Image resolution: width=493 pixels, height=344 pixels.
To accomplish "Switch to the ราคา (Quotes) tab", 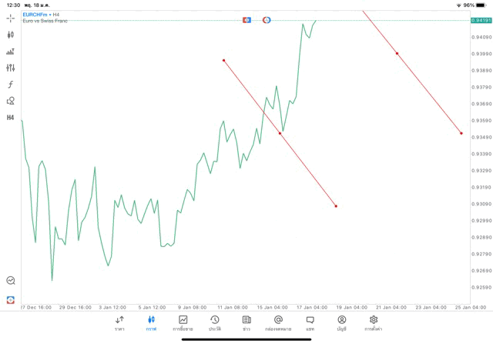I will pos(119,323).
